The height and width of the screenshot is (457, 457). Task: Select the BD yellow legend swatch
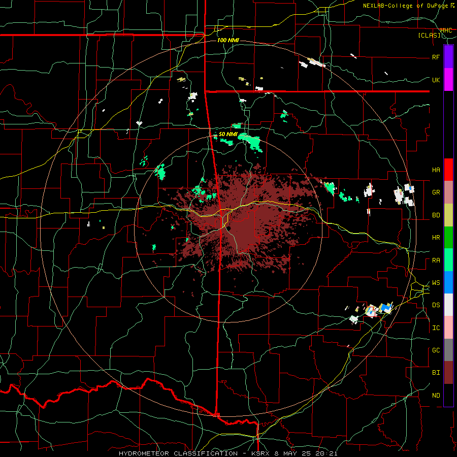tap(448, 215)
